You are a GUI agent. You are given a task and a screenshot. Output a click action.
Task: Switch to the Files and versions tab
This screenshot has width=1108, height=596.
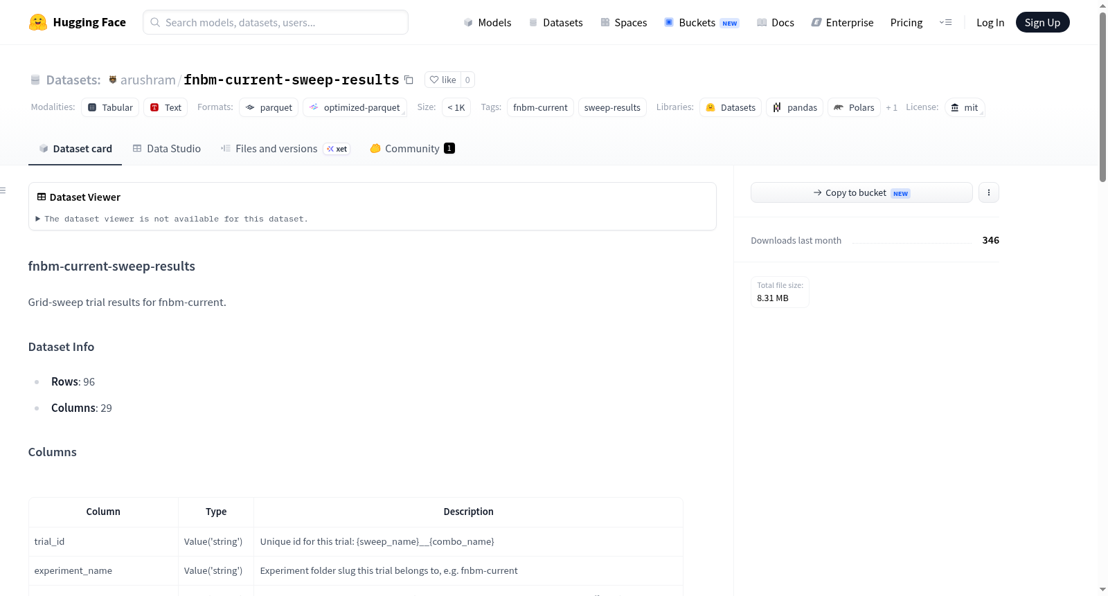285,149
